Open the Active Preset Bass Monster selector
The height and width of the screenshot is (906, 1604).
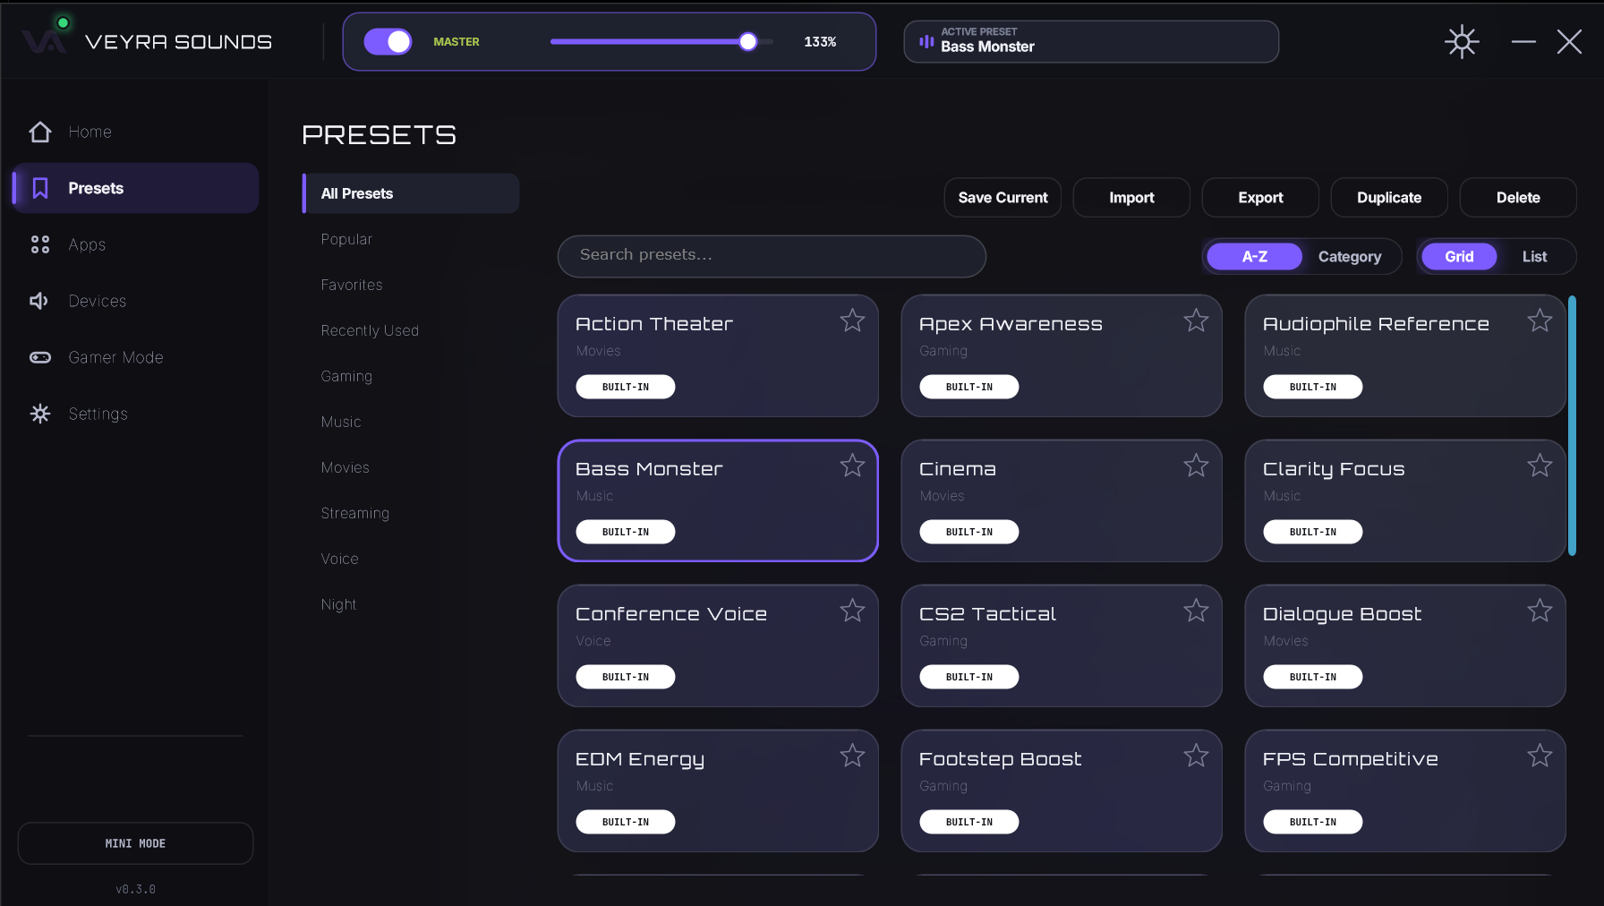coord(1091,41)
